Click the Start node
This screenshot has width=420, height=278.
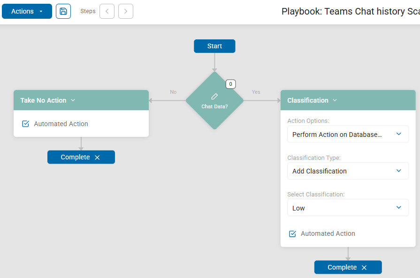pos(214,46)
